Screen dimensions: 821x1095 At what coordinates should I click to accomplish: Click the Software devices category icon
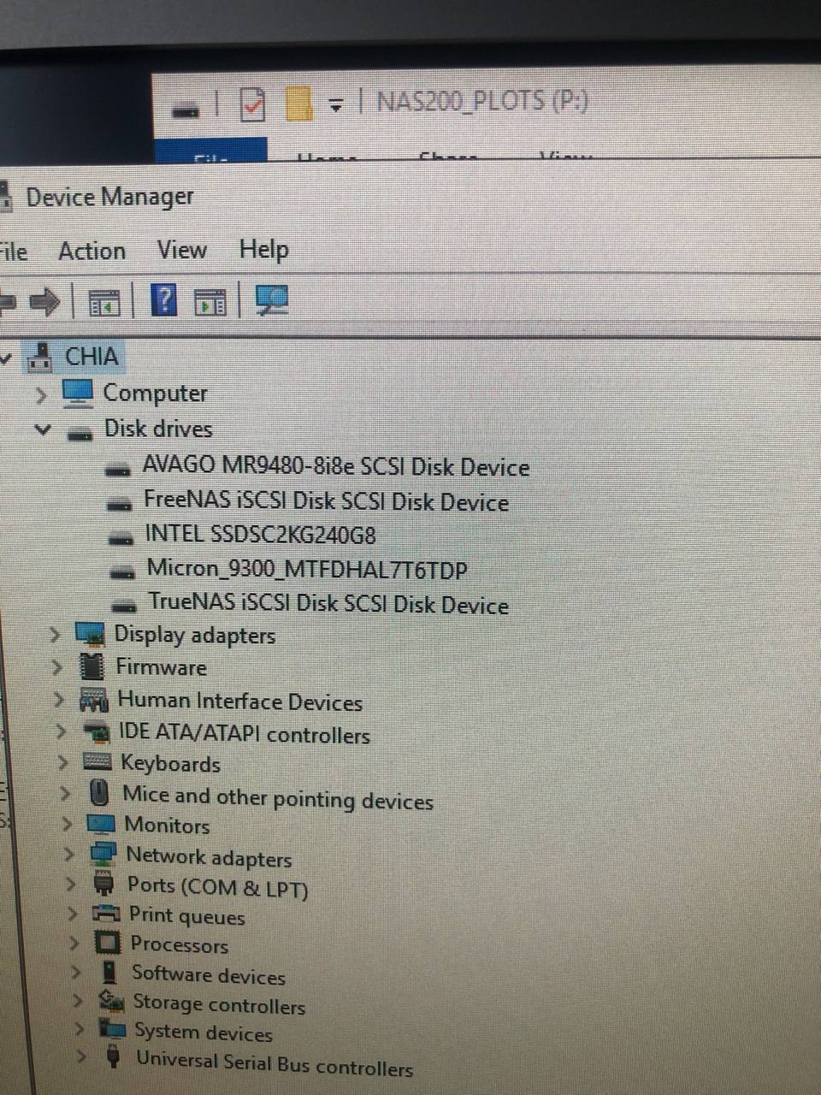coord(109,973)
